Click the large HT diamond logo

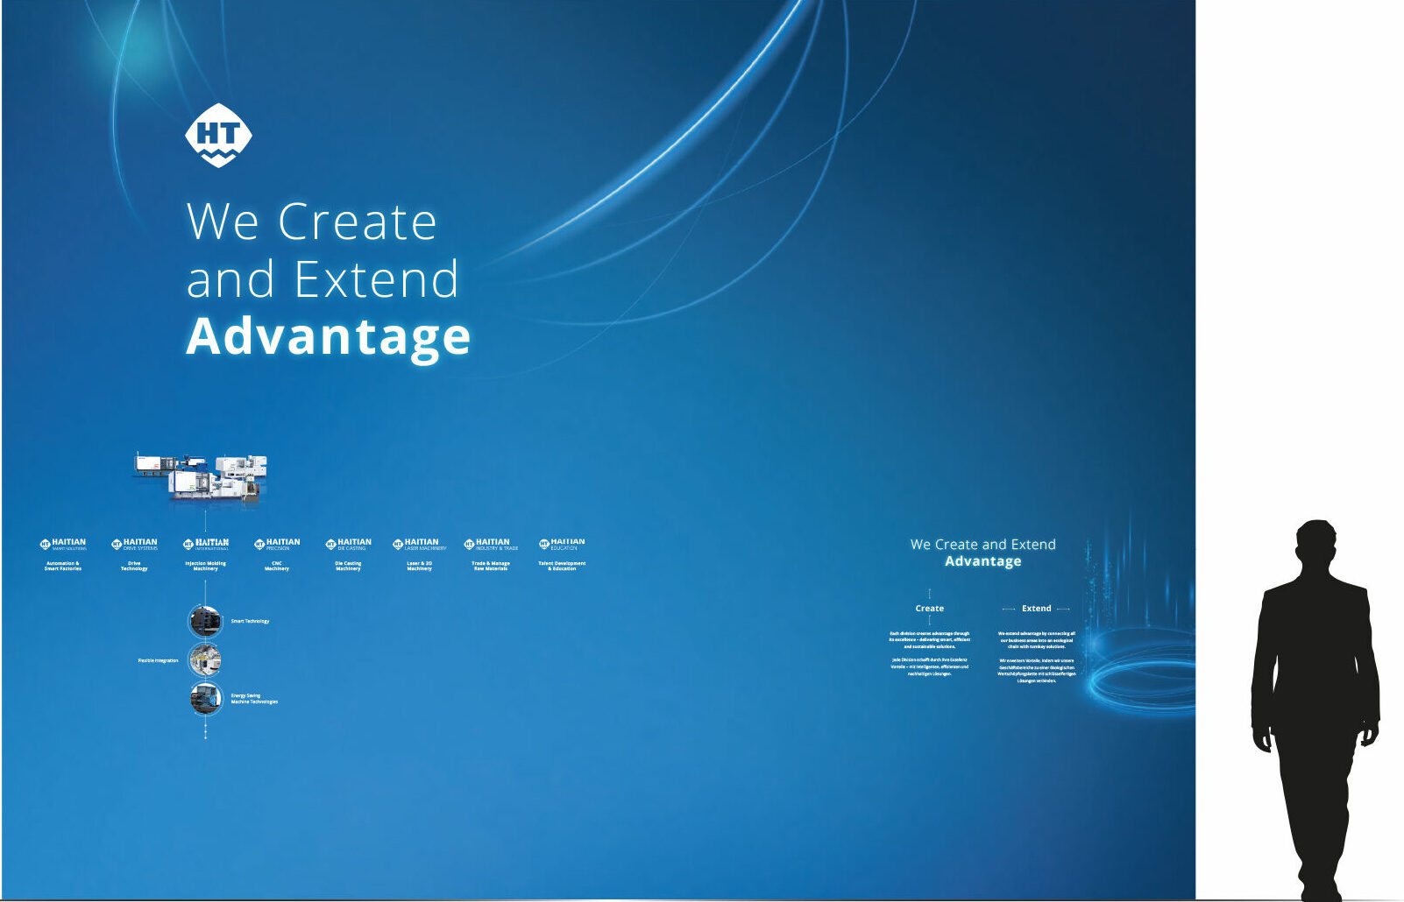(x=218, y=135)
